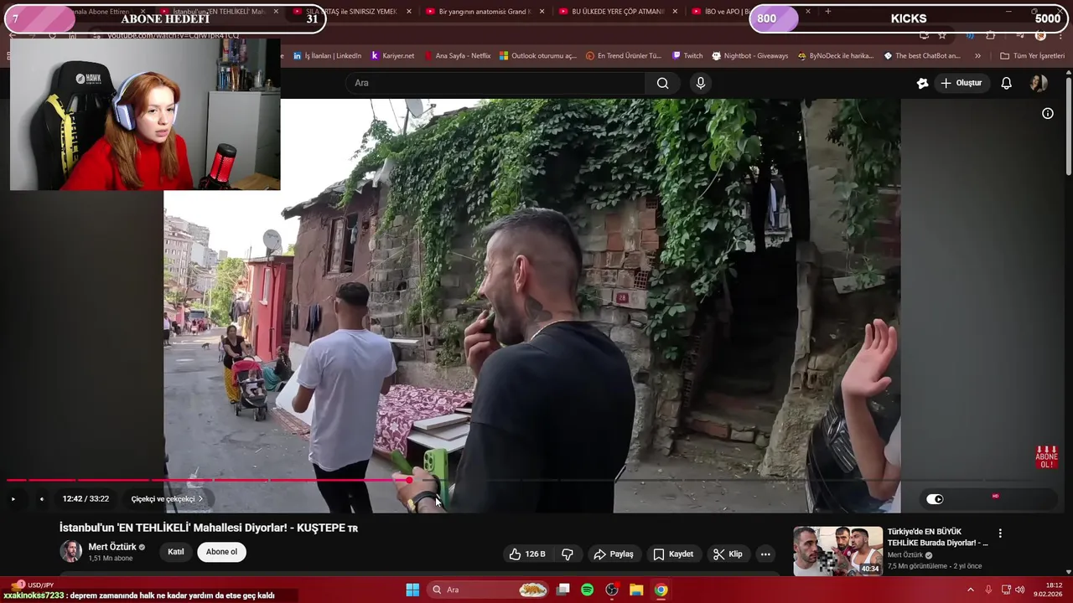Screen dimensions: 1073x603
Task: Click tray microphone icon
Action: (988, 590)
